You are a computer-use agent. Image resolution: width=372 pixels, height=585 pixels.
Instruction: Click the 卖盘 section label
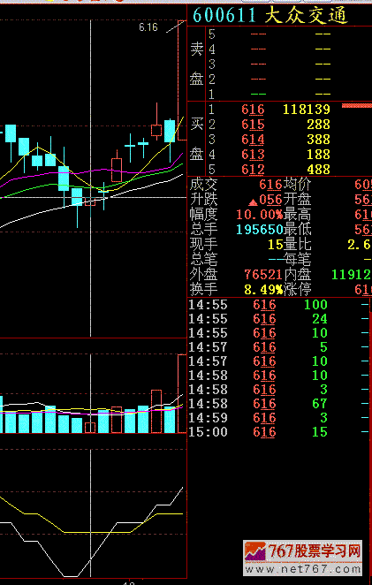(197, 64)
